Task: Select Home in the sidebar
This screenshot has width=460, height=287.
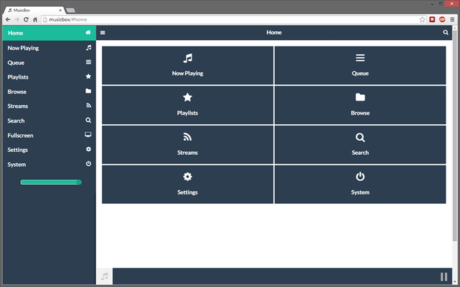Action: [x=48, y=32]
